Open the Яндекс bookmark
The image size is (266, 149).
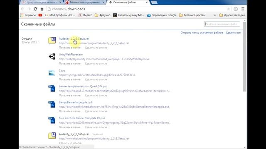[85, 15]
